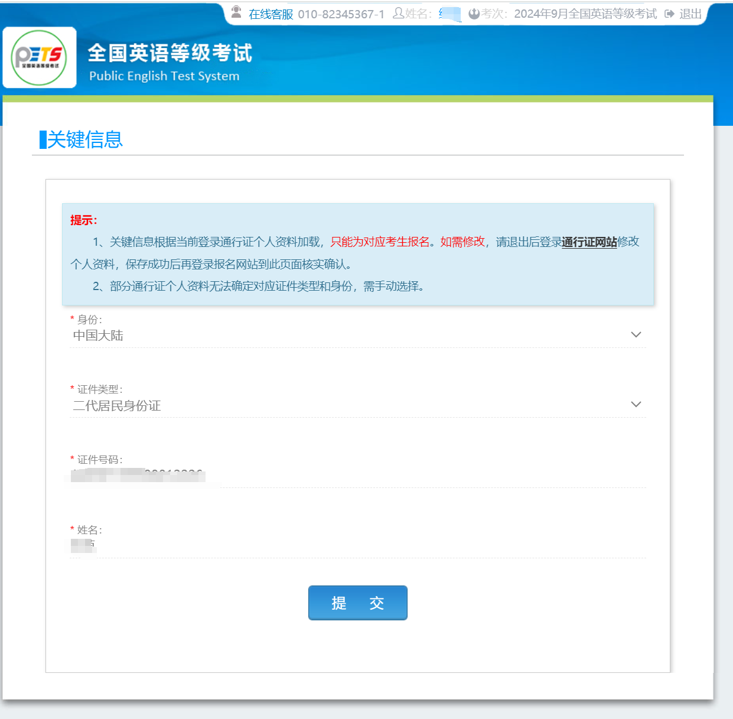Expand the 身份 dropdown arrow
The image size is (733, 719).
(636, 334)
